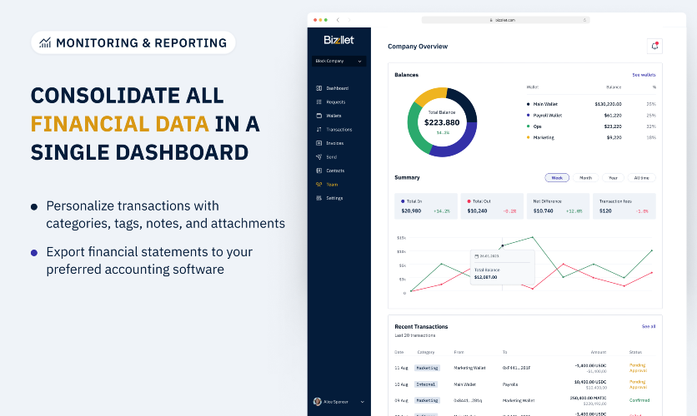
Task: Open the See wallets link
Action: point(644,75)
